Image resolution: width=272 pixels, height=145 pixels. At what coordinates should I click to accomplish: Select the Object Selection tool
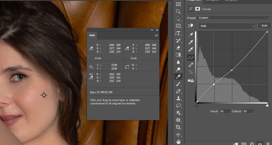pyautogui.click(x=178, y=113)
